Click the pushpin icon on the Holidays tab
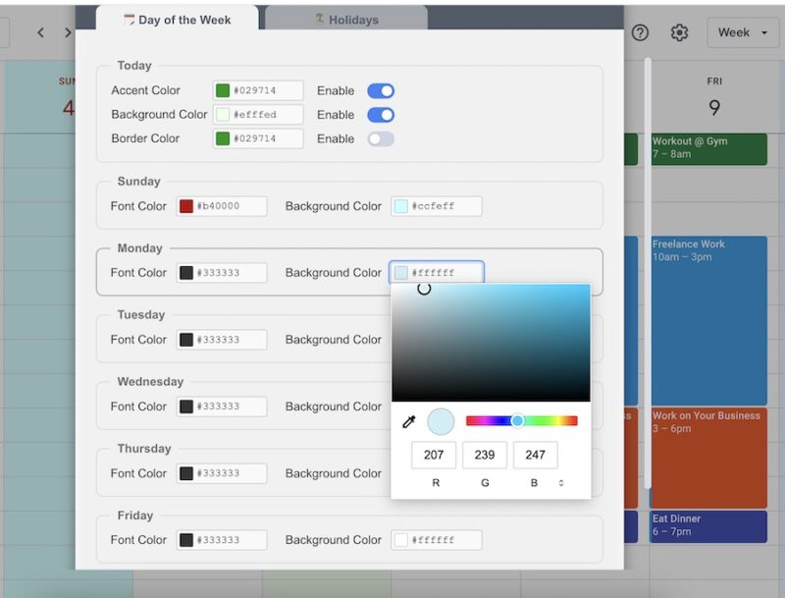Viewport: 785px width, 598px height. pos(316,17)
